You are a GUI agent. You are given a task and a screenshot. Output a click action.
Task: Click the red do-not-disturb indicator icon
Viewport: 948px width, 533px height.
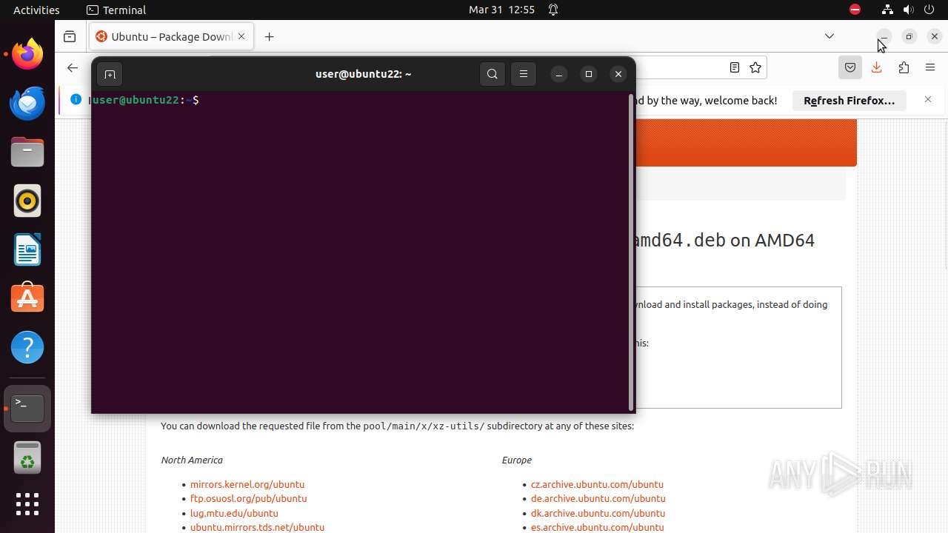pos(855,10)
